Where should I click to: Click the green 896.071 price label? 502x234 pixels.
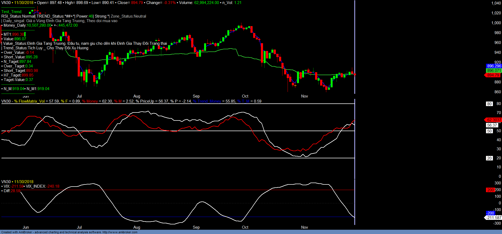[494, 71]
